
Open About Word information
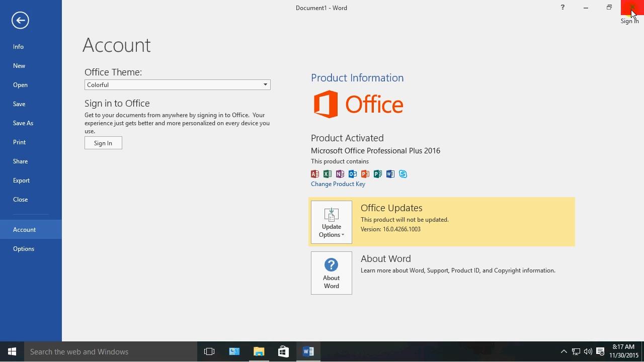click(x=331, y=273)
